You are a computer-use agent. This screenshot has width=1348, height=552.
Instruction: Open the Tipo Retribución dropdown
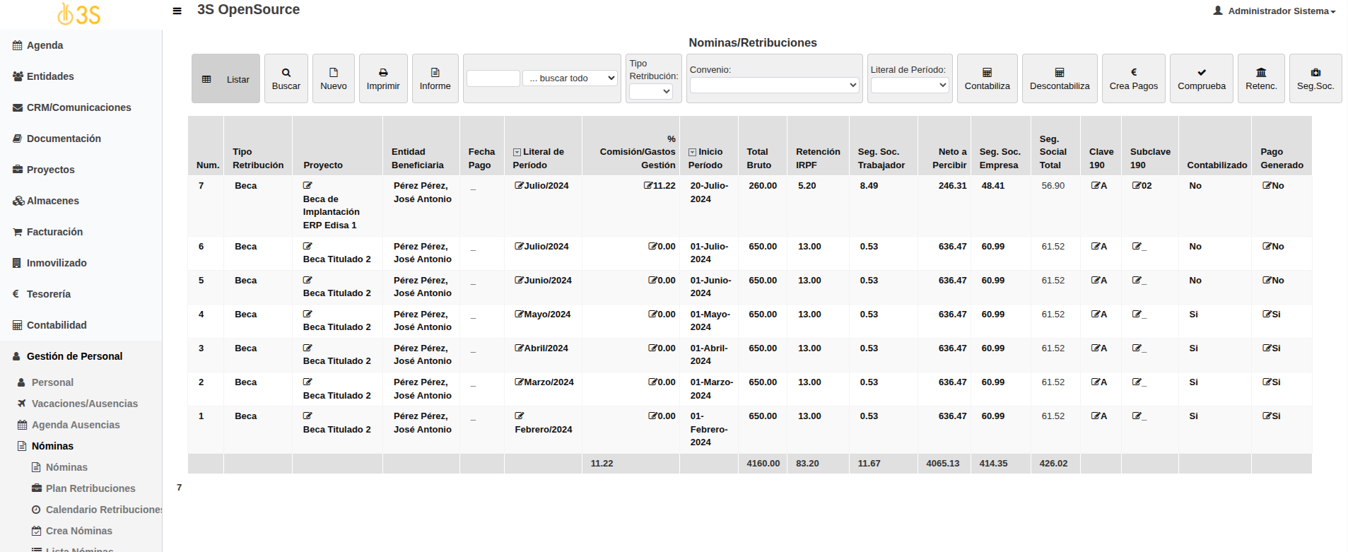(650, 91)
